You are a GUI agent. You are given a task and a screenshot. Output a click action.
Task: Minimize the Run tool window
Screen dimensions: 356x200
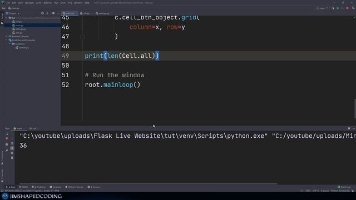pyautogui.click(x=354, y=128)
